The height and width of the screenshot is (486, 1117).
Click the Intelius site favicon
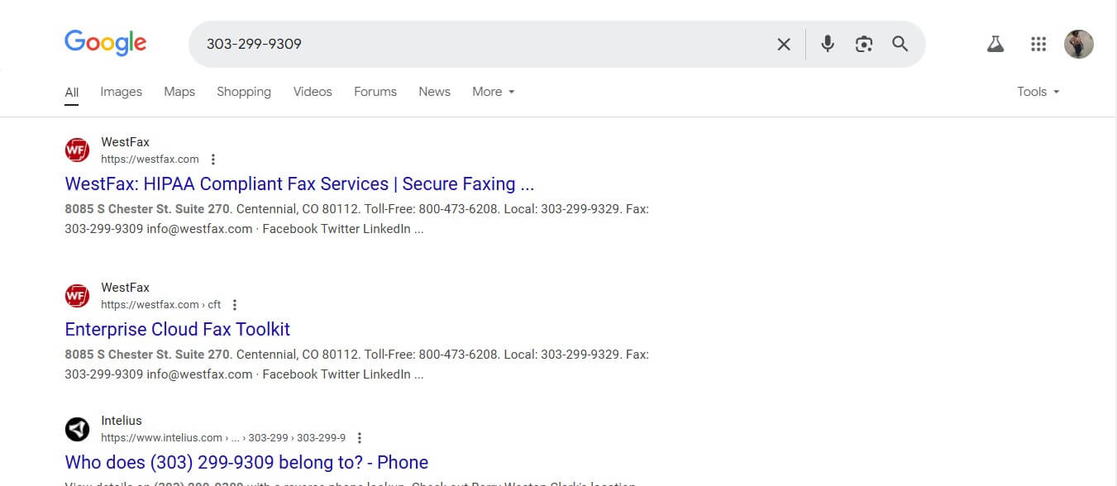[x=77, y=429]
